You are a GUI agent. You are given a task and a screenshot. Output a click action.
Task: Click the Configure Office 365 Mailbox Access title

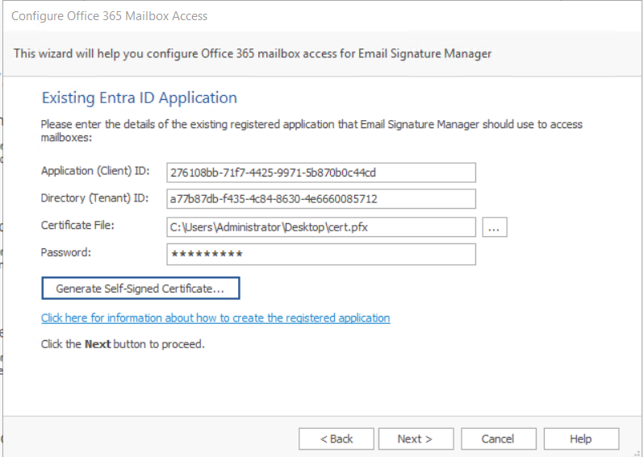109,16
